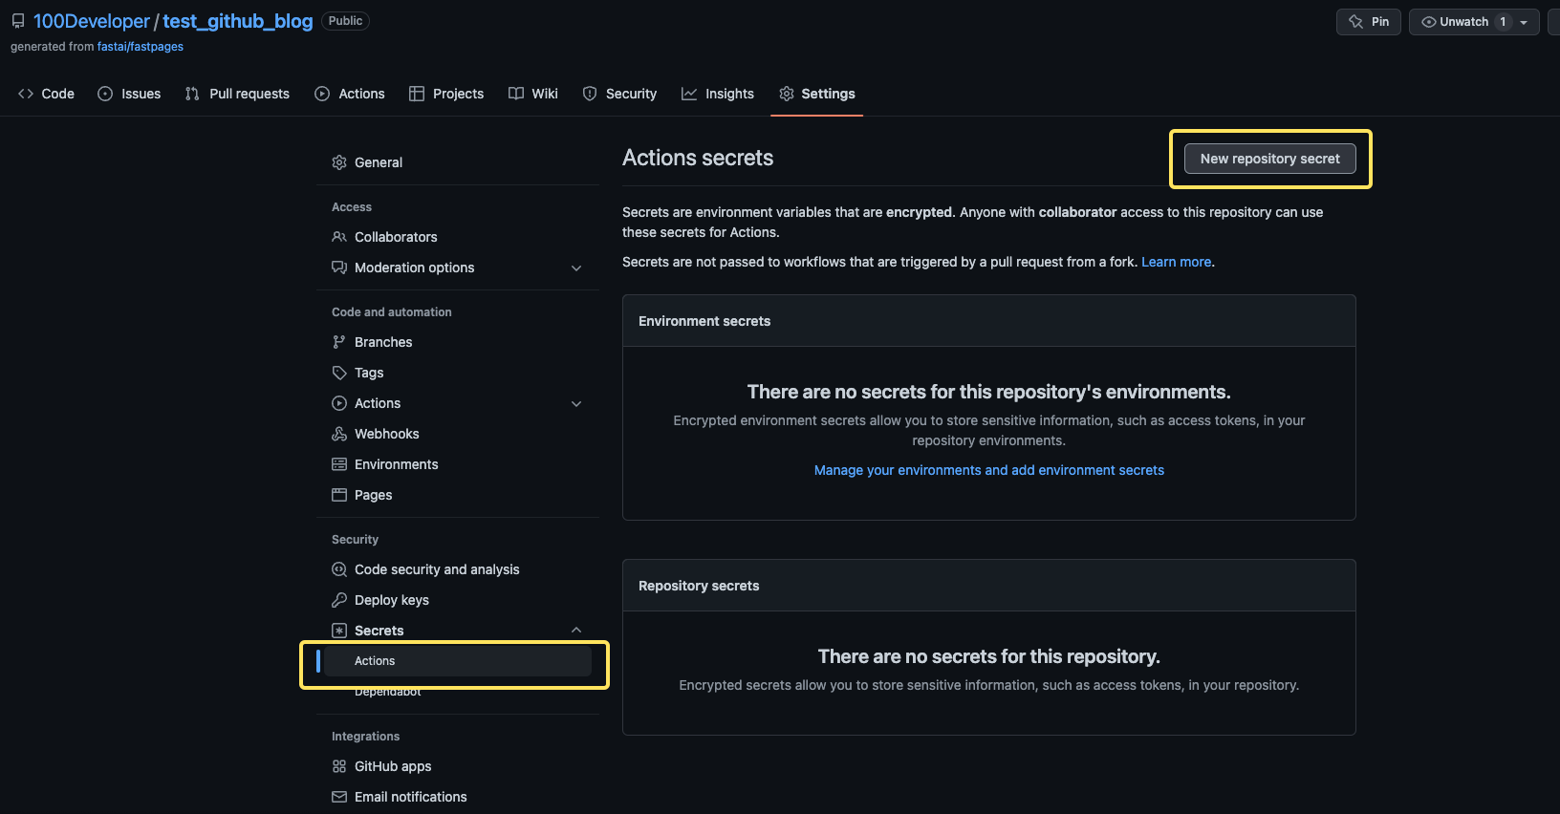1560x814 pixels.
Task: Open GitHub apps settings
Action: (458, 766)
